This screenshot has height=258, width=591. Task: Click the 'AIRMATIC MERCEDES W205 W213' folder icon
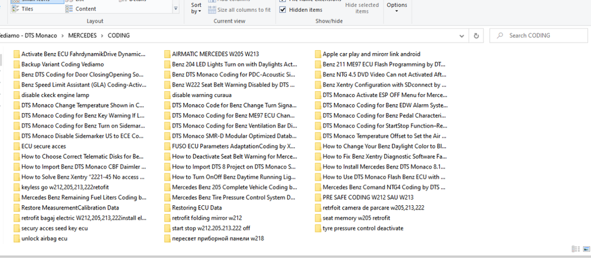point(167,54)
